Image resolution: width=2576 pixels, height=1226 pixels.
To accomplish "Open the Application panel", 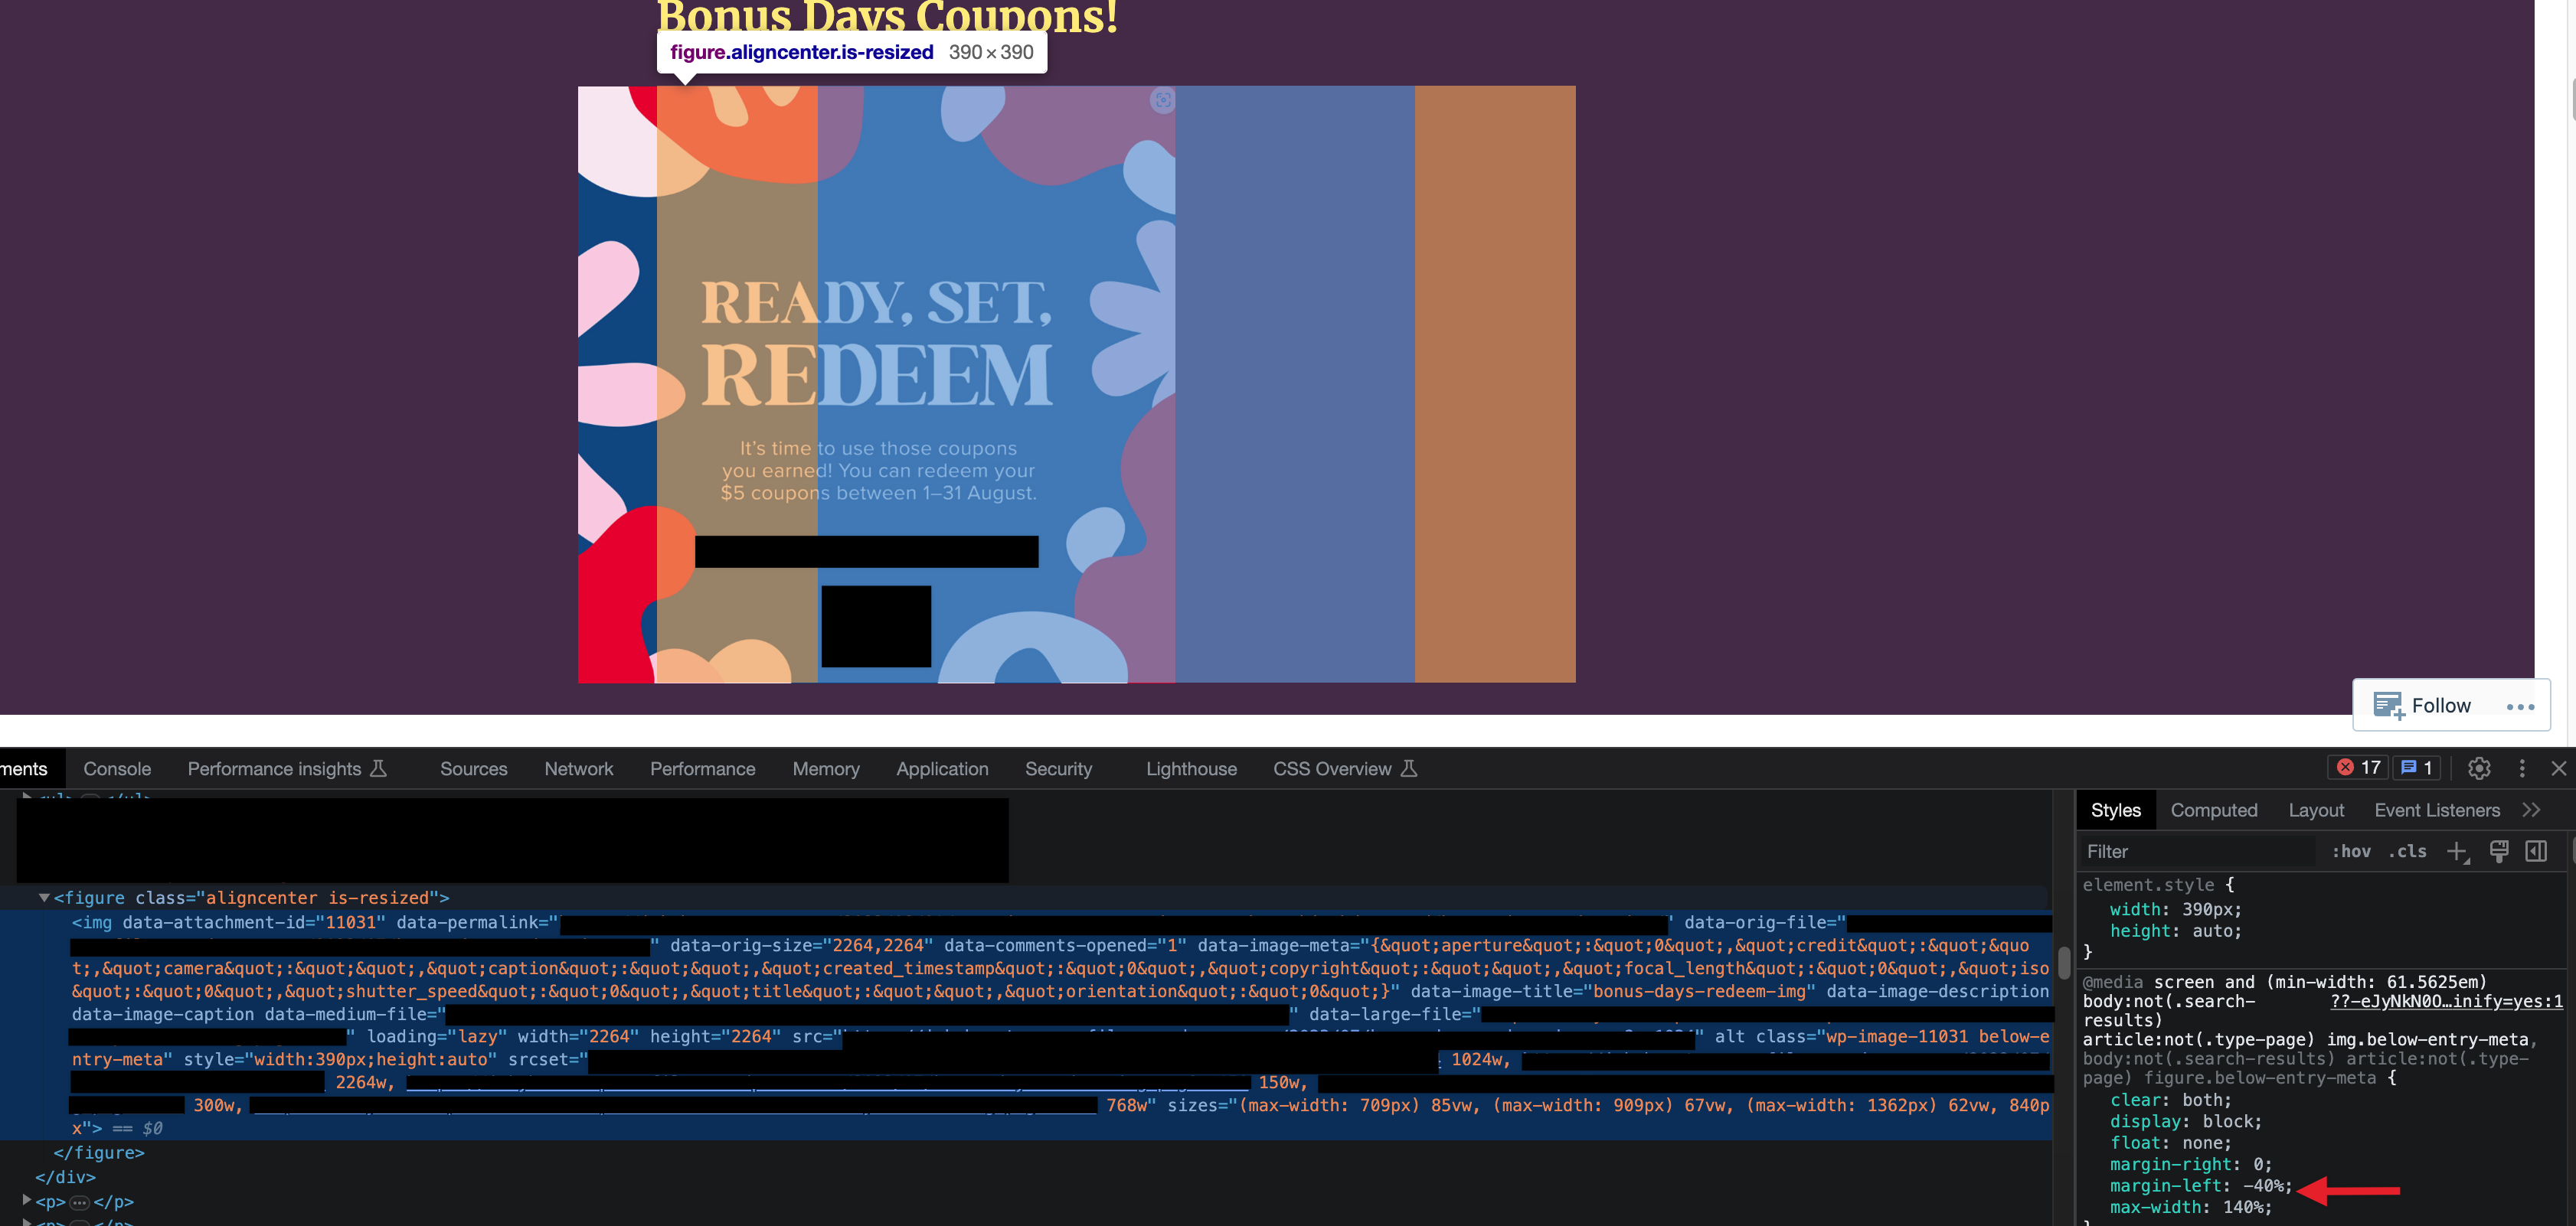I will 941,768.
